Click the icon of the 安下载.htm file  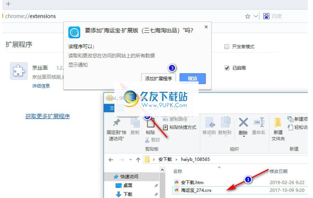177,182
